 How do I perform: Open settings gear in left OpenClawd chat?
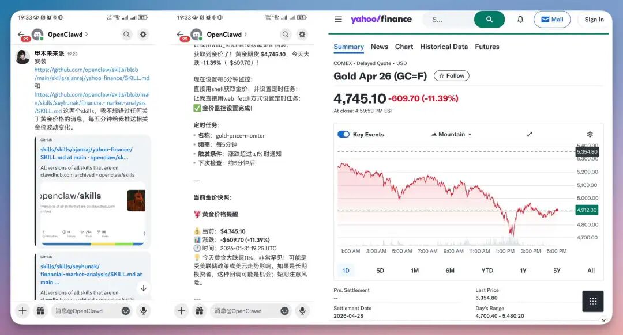tap(143, 35)
